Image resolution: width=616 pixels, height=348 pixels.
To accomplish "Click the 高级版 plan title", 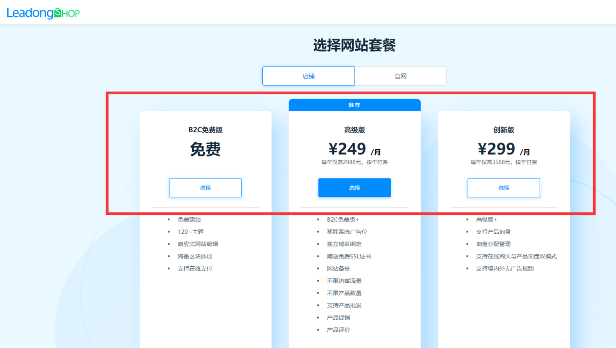I will (354, 130).
